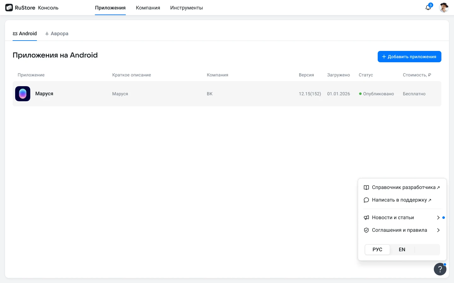
Task: Click the help question mark button
Action: click(x=440, y=269)
